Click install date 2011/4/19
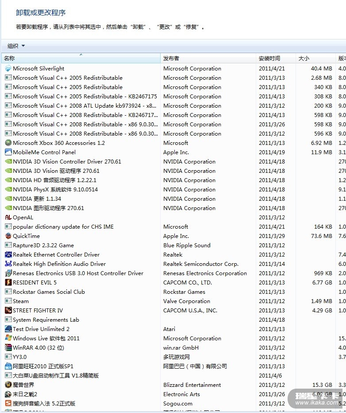The width and height of the screenshot is (346, 413). pyautogui.click(x=272, y=152)
